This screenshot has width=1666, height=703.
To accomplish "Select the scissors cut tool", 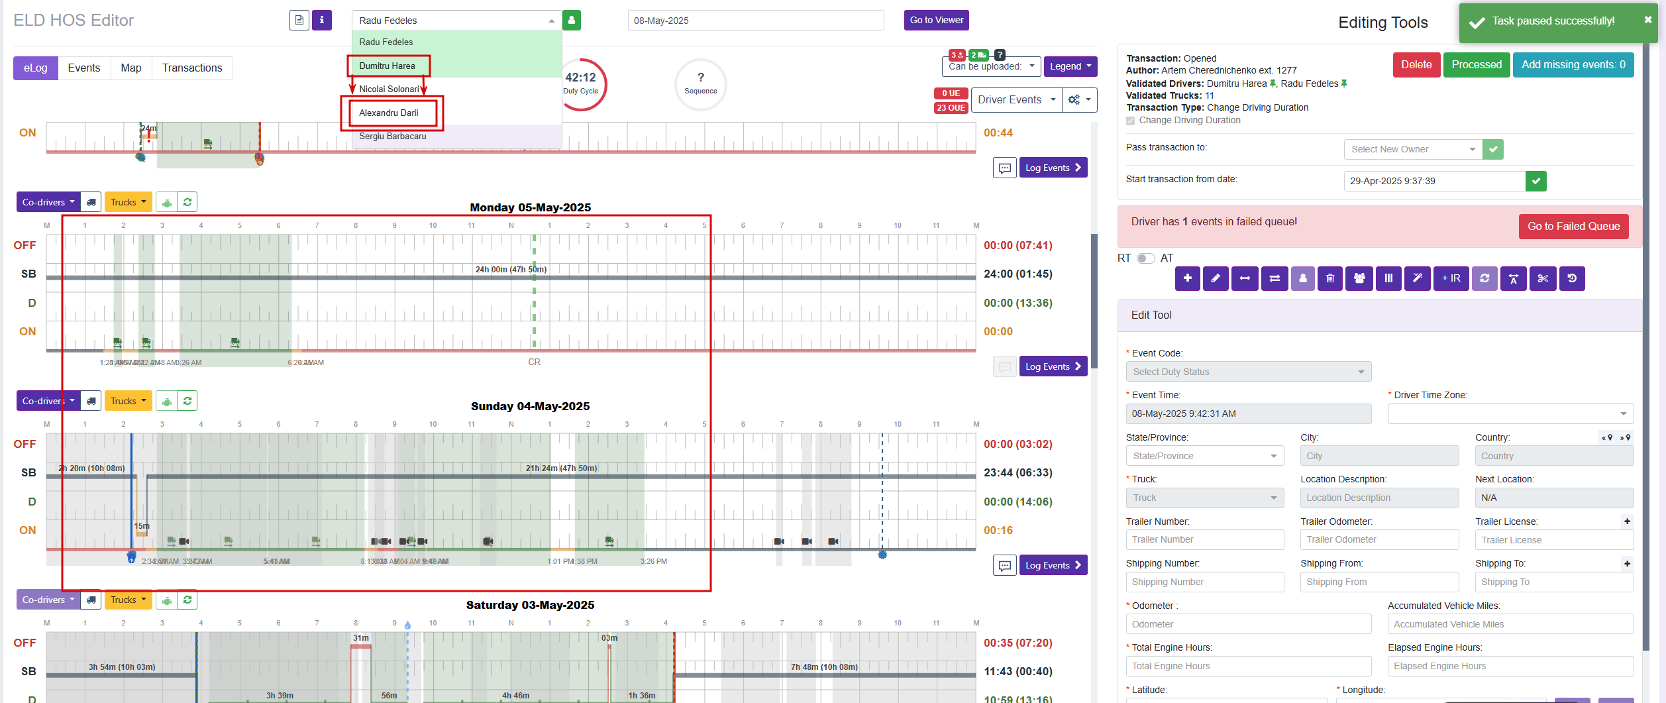I will [x=1543, y=278].
